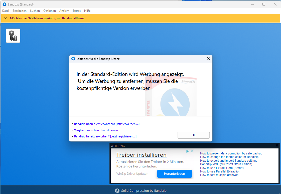Open How to prevent data corruption link
Screen dimensions: 281x194
[231, 153]
